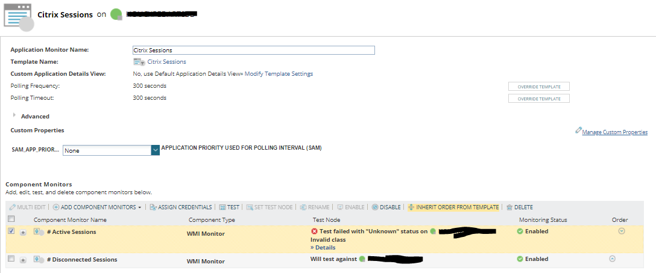Screen dimensions: 656x273
Task: Click the Set Test Node icon
Action: 250,207
